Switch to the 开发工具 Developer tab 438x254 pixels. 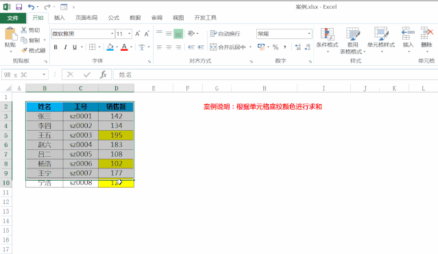click(x=206, y=18)
